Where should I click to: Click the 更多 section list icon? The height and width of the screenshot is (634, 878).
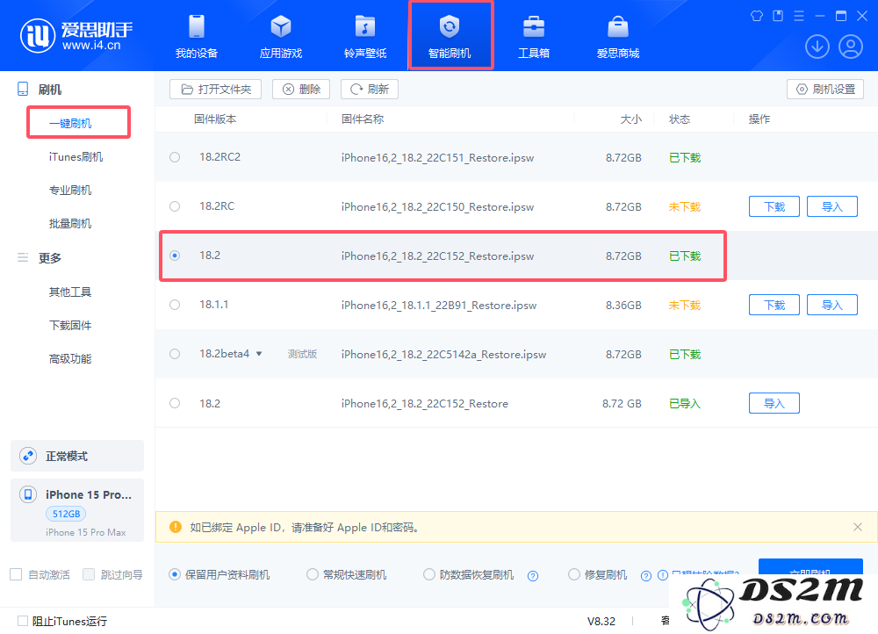(23, 257)
